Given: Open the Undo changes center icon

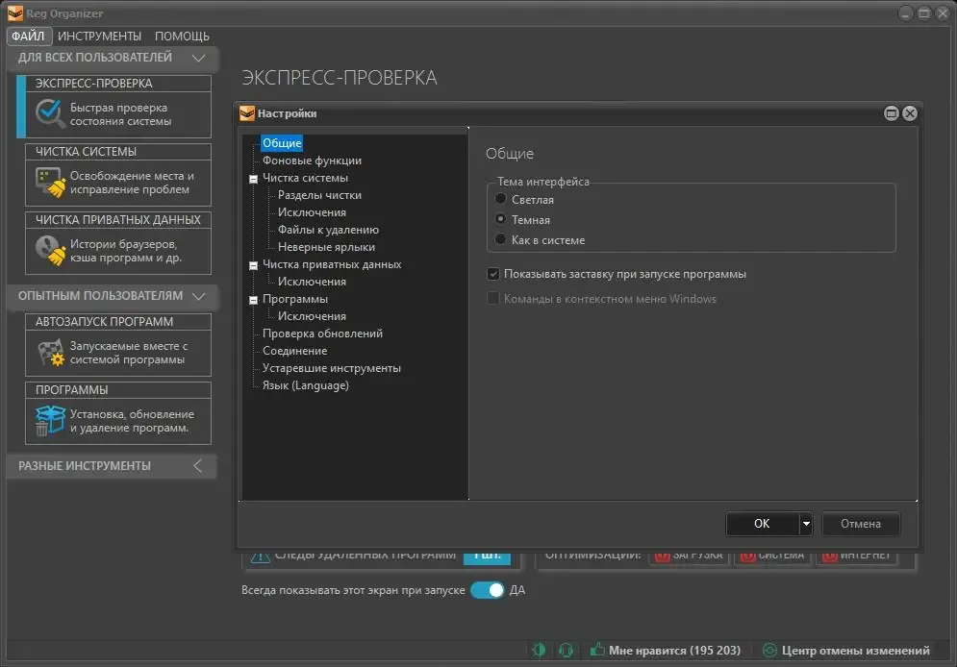Looking at the screenshot, I should pyautogui.click(x=770, y=651).
